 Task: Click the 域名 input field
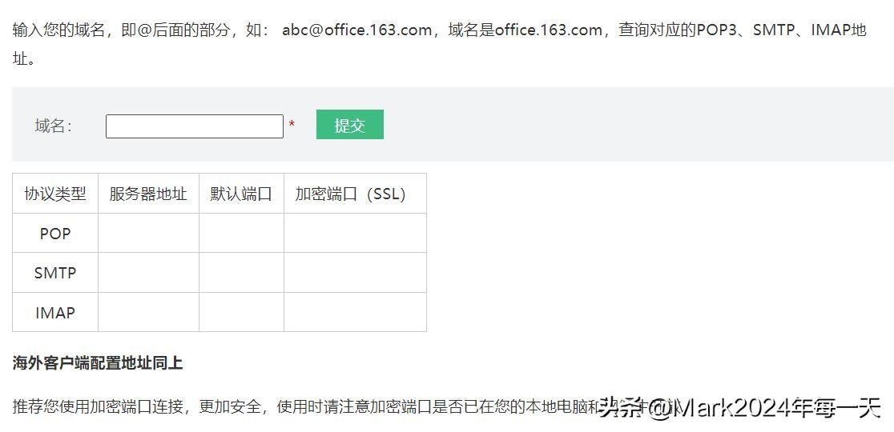[x=194, y=126]
